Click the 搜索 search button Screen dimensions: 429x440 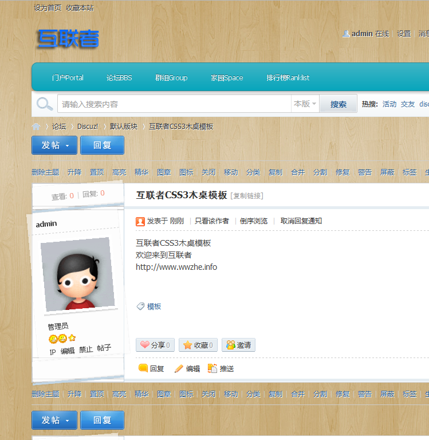pos(339,104)
